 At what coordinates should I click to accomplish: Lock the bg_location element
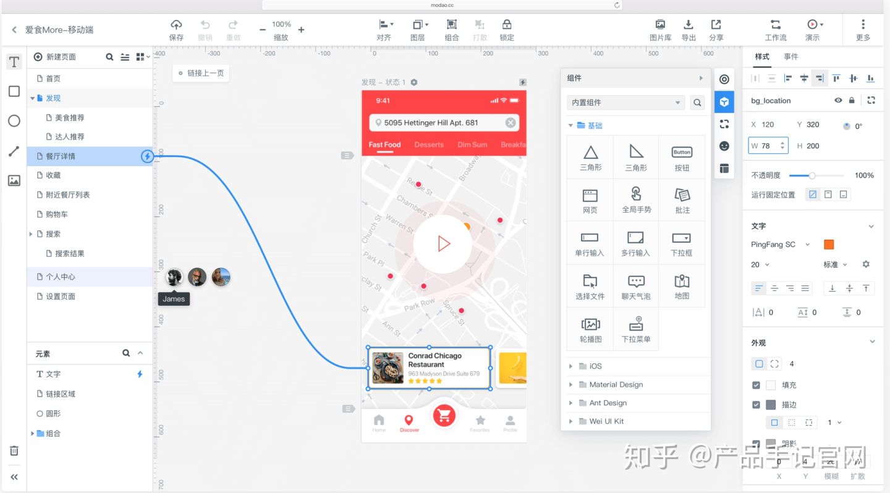pyautogui.click(x=851, y=100)
